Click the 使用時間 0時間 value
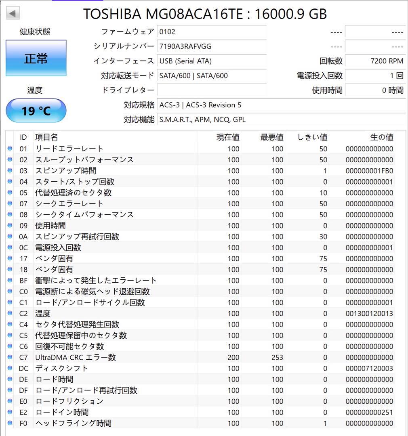The width and height of the screenshot is (408, 436). click(x=376, y=90)
